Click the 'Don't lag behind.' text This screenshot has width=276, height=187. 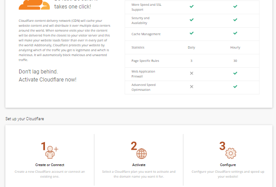(38, 72)
